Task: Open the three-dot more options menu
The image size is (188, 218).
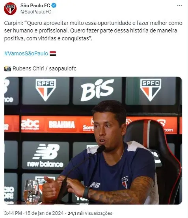Action: [179, 6]
